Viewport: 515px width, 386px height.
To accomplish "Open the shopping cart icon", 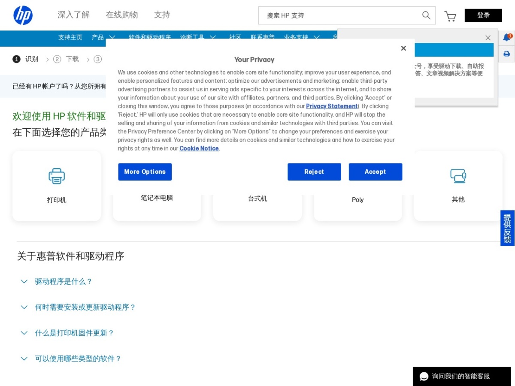I will tap(450, 16).
